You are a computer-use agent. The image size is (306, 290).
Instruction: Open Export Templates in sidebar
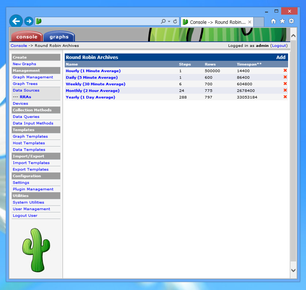click(x=31, y=169)
